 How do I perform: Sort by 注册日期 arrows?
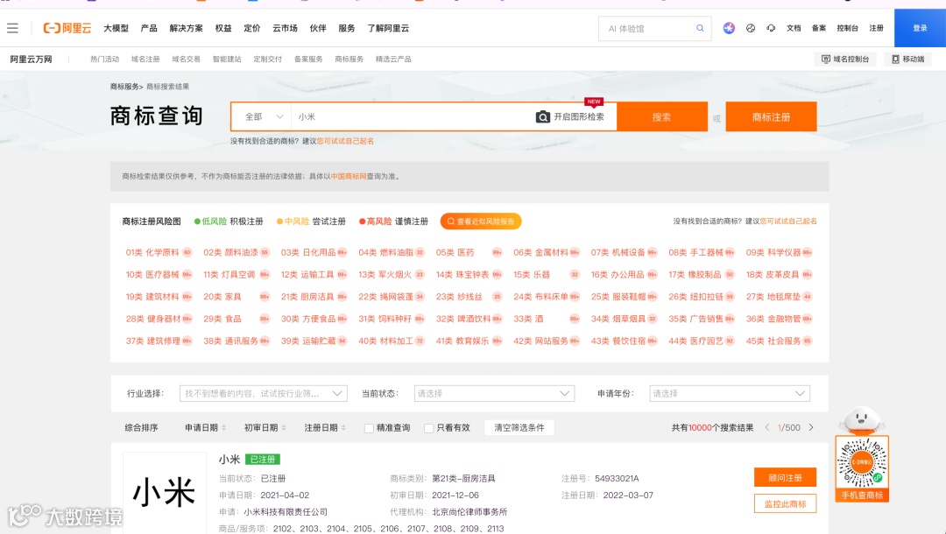point(343,427)
